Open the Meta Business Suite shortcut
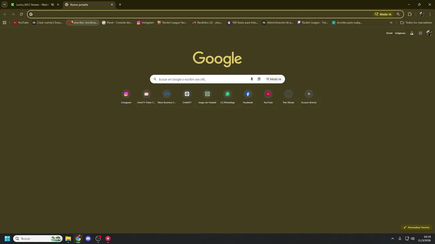The width and height of the screenshot is (435, 244). pyautogui.click(x=167, y=97)
